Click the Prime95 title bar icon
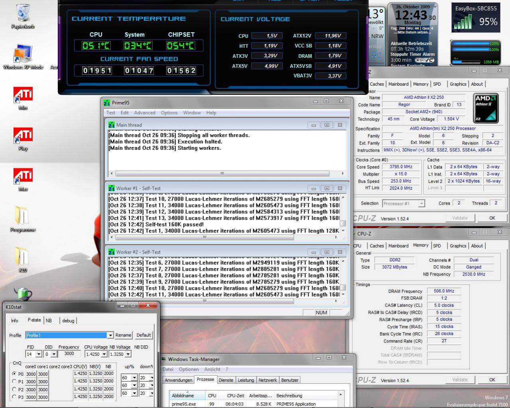The height and width of the screenshot is (408, 510). click(x=107, y=103)
